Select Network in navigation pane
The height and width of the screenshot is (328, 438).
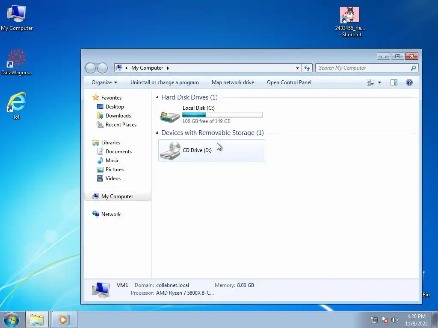pyautogui.click(x=107, y=214)
